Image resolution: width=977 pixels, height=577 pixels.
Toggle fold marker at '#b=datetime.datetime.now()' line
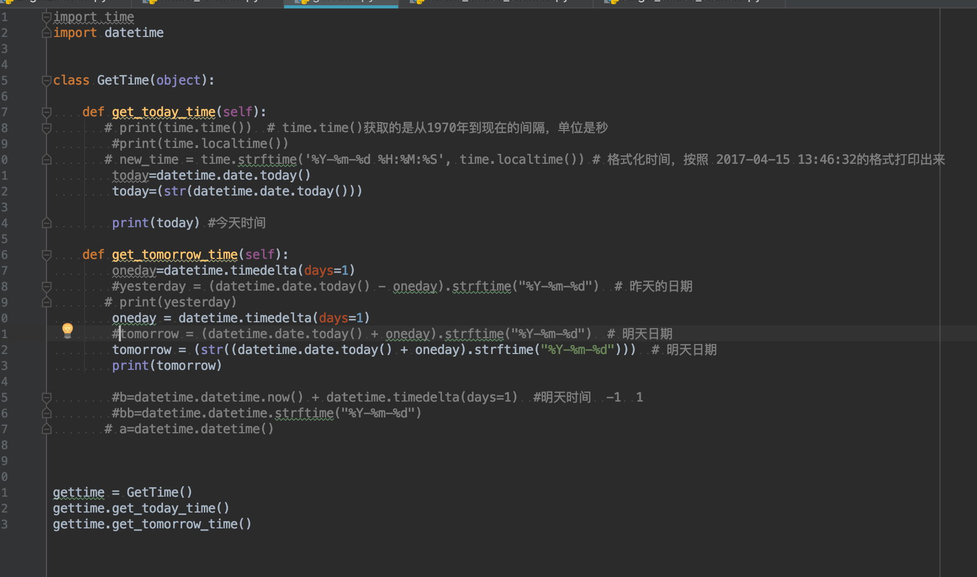[46, 397]
